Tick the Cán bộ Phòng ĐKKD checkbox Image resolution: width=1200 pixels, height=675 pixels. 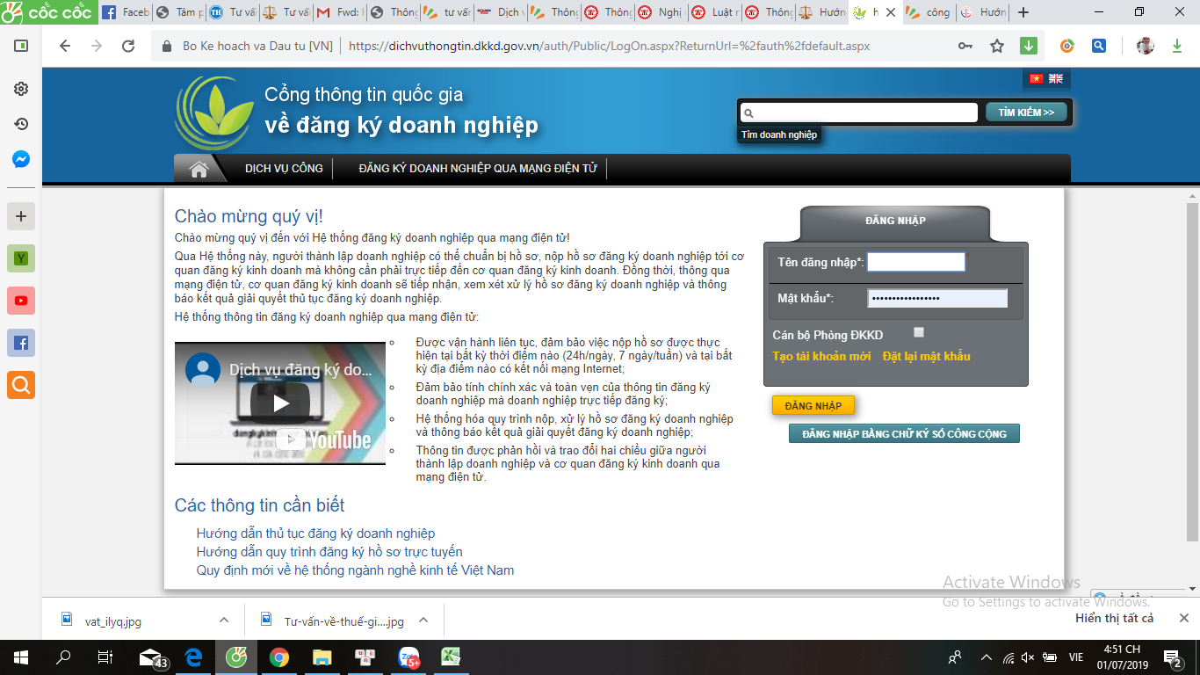[919, 332]
